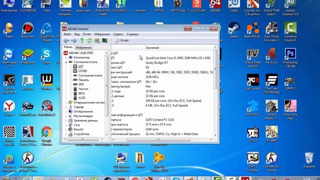
Task: Open the Photoshop CS6 x64 desktop icon
Action: pos(290,58)
